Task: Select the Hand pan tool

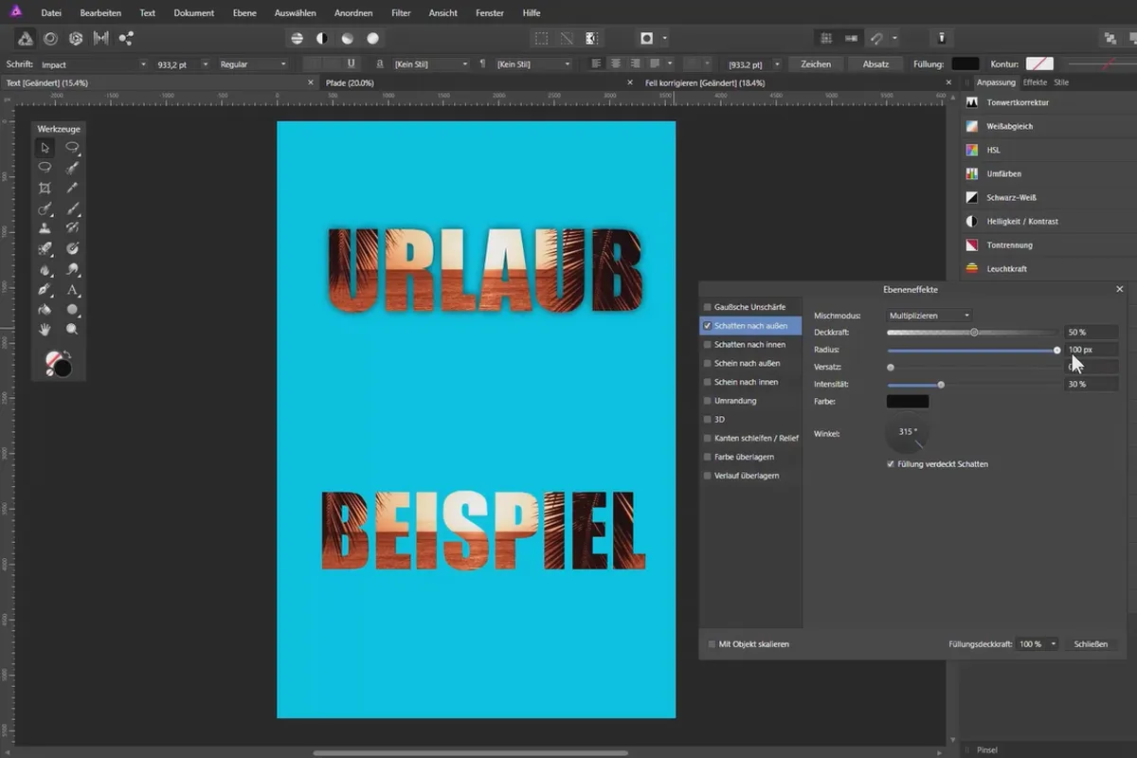Action: point(45,330)
